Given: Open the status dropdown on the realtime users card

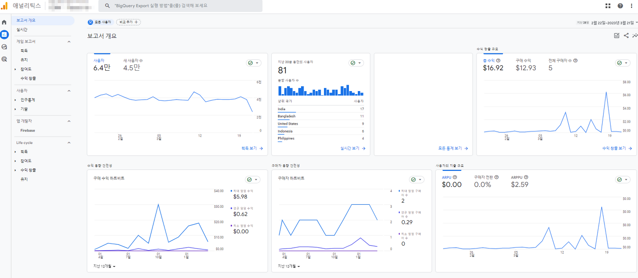Looking at the screenshot, I should coord(356,63).
